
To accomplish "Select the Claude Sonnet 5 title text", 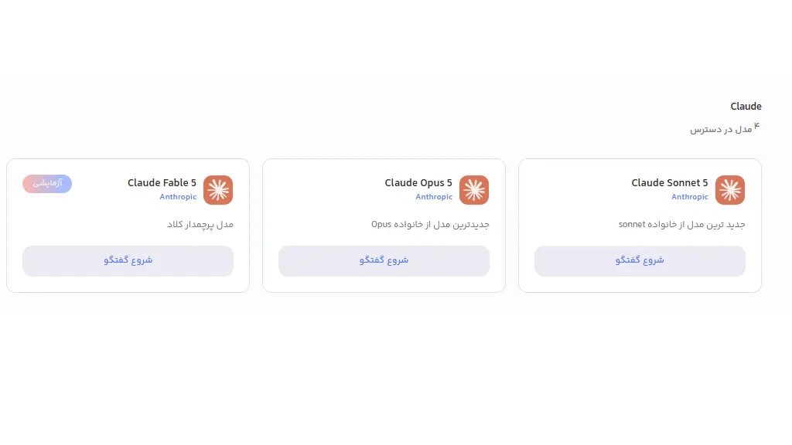I will (x=670, y=182).
